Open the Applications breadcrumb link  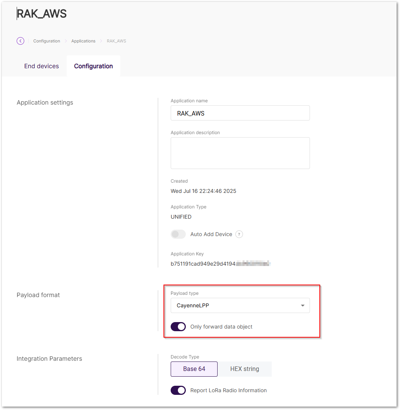click(83, 41)
